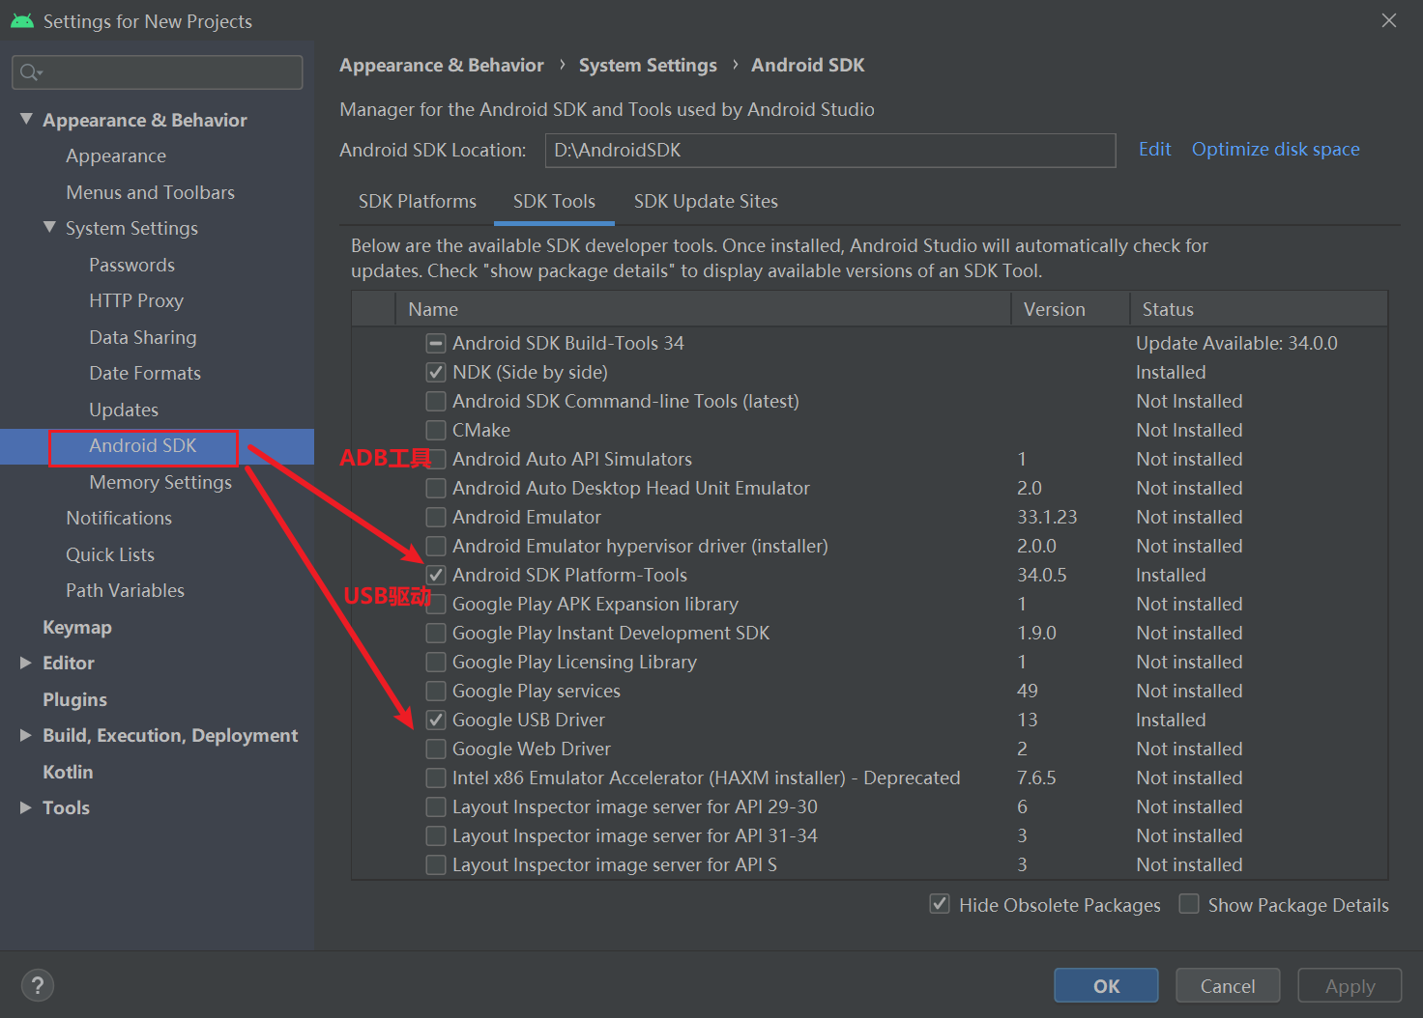Expand the Editor settings section

click(26, 664)
